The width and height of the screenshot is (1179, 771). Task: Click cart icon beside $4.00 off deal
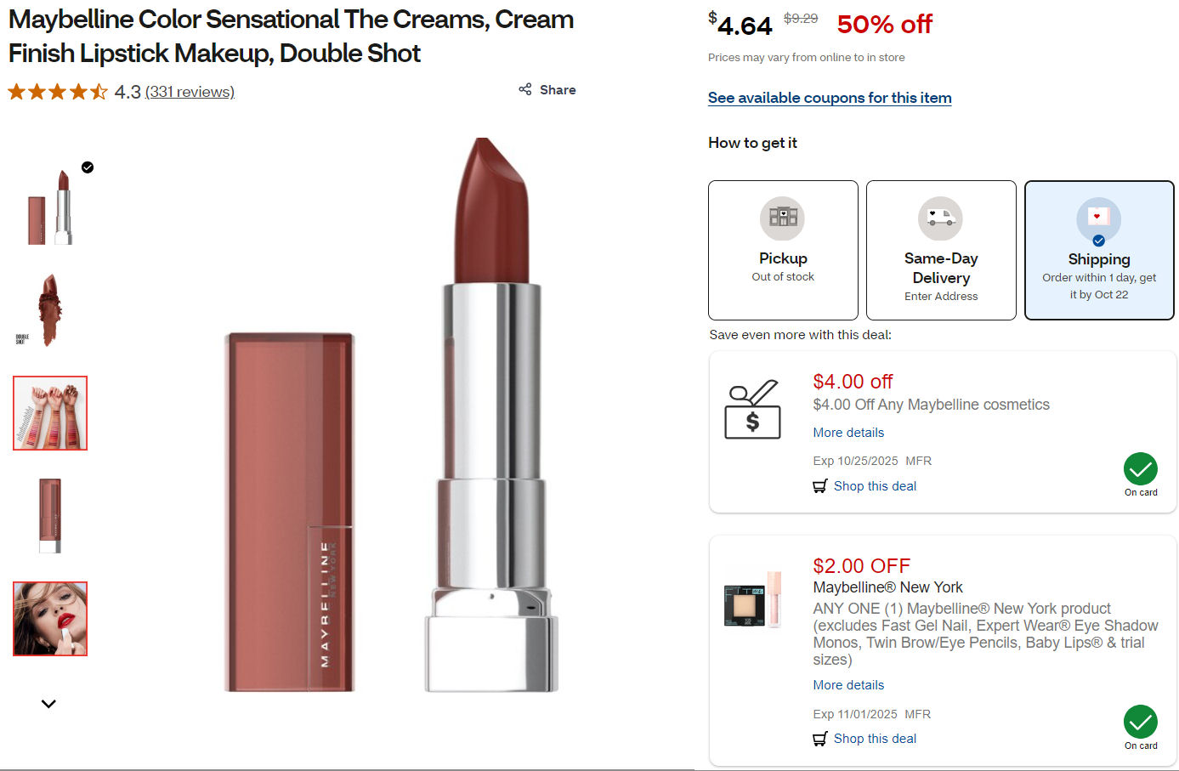click(x=820, y=486)
